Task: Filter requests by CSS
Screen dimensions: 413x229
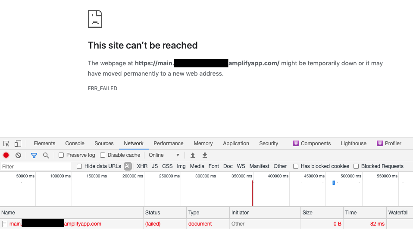Action: [x=167, y=166]
